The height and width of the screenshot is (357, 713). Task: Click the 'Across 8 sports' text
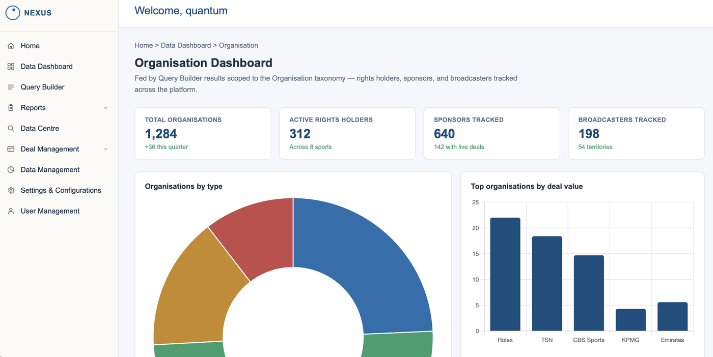(x=311, y=147)
